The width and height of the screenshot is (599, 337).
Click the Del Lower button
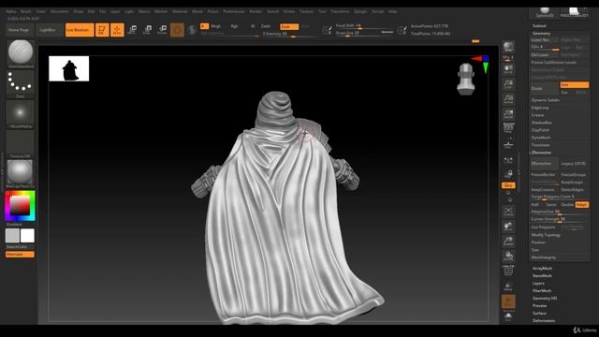(x=544, y=55)
